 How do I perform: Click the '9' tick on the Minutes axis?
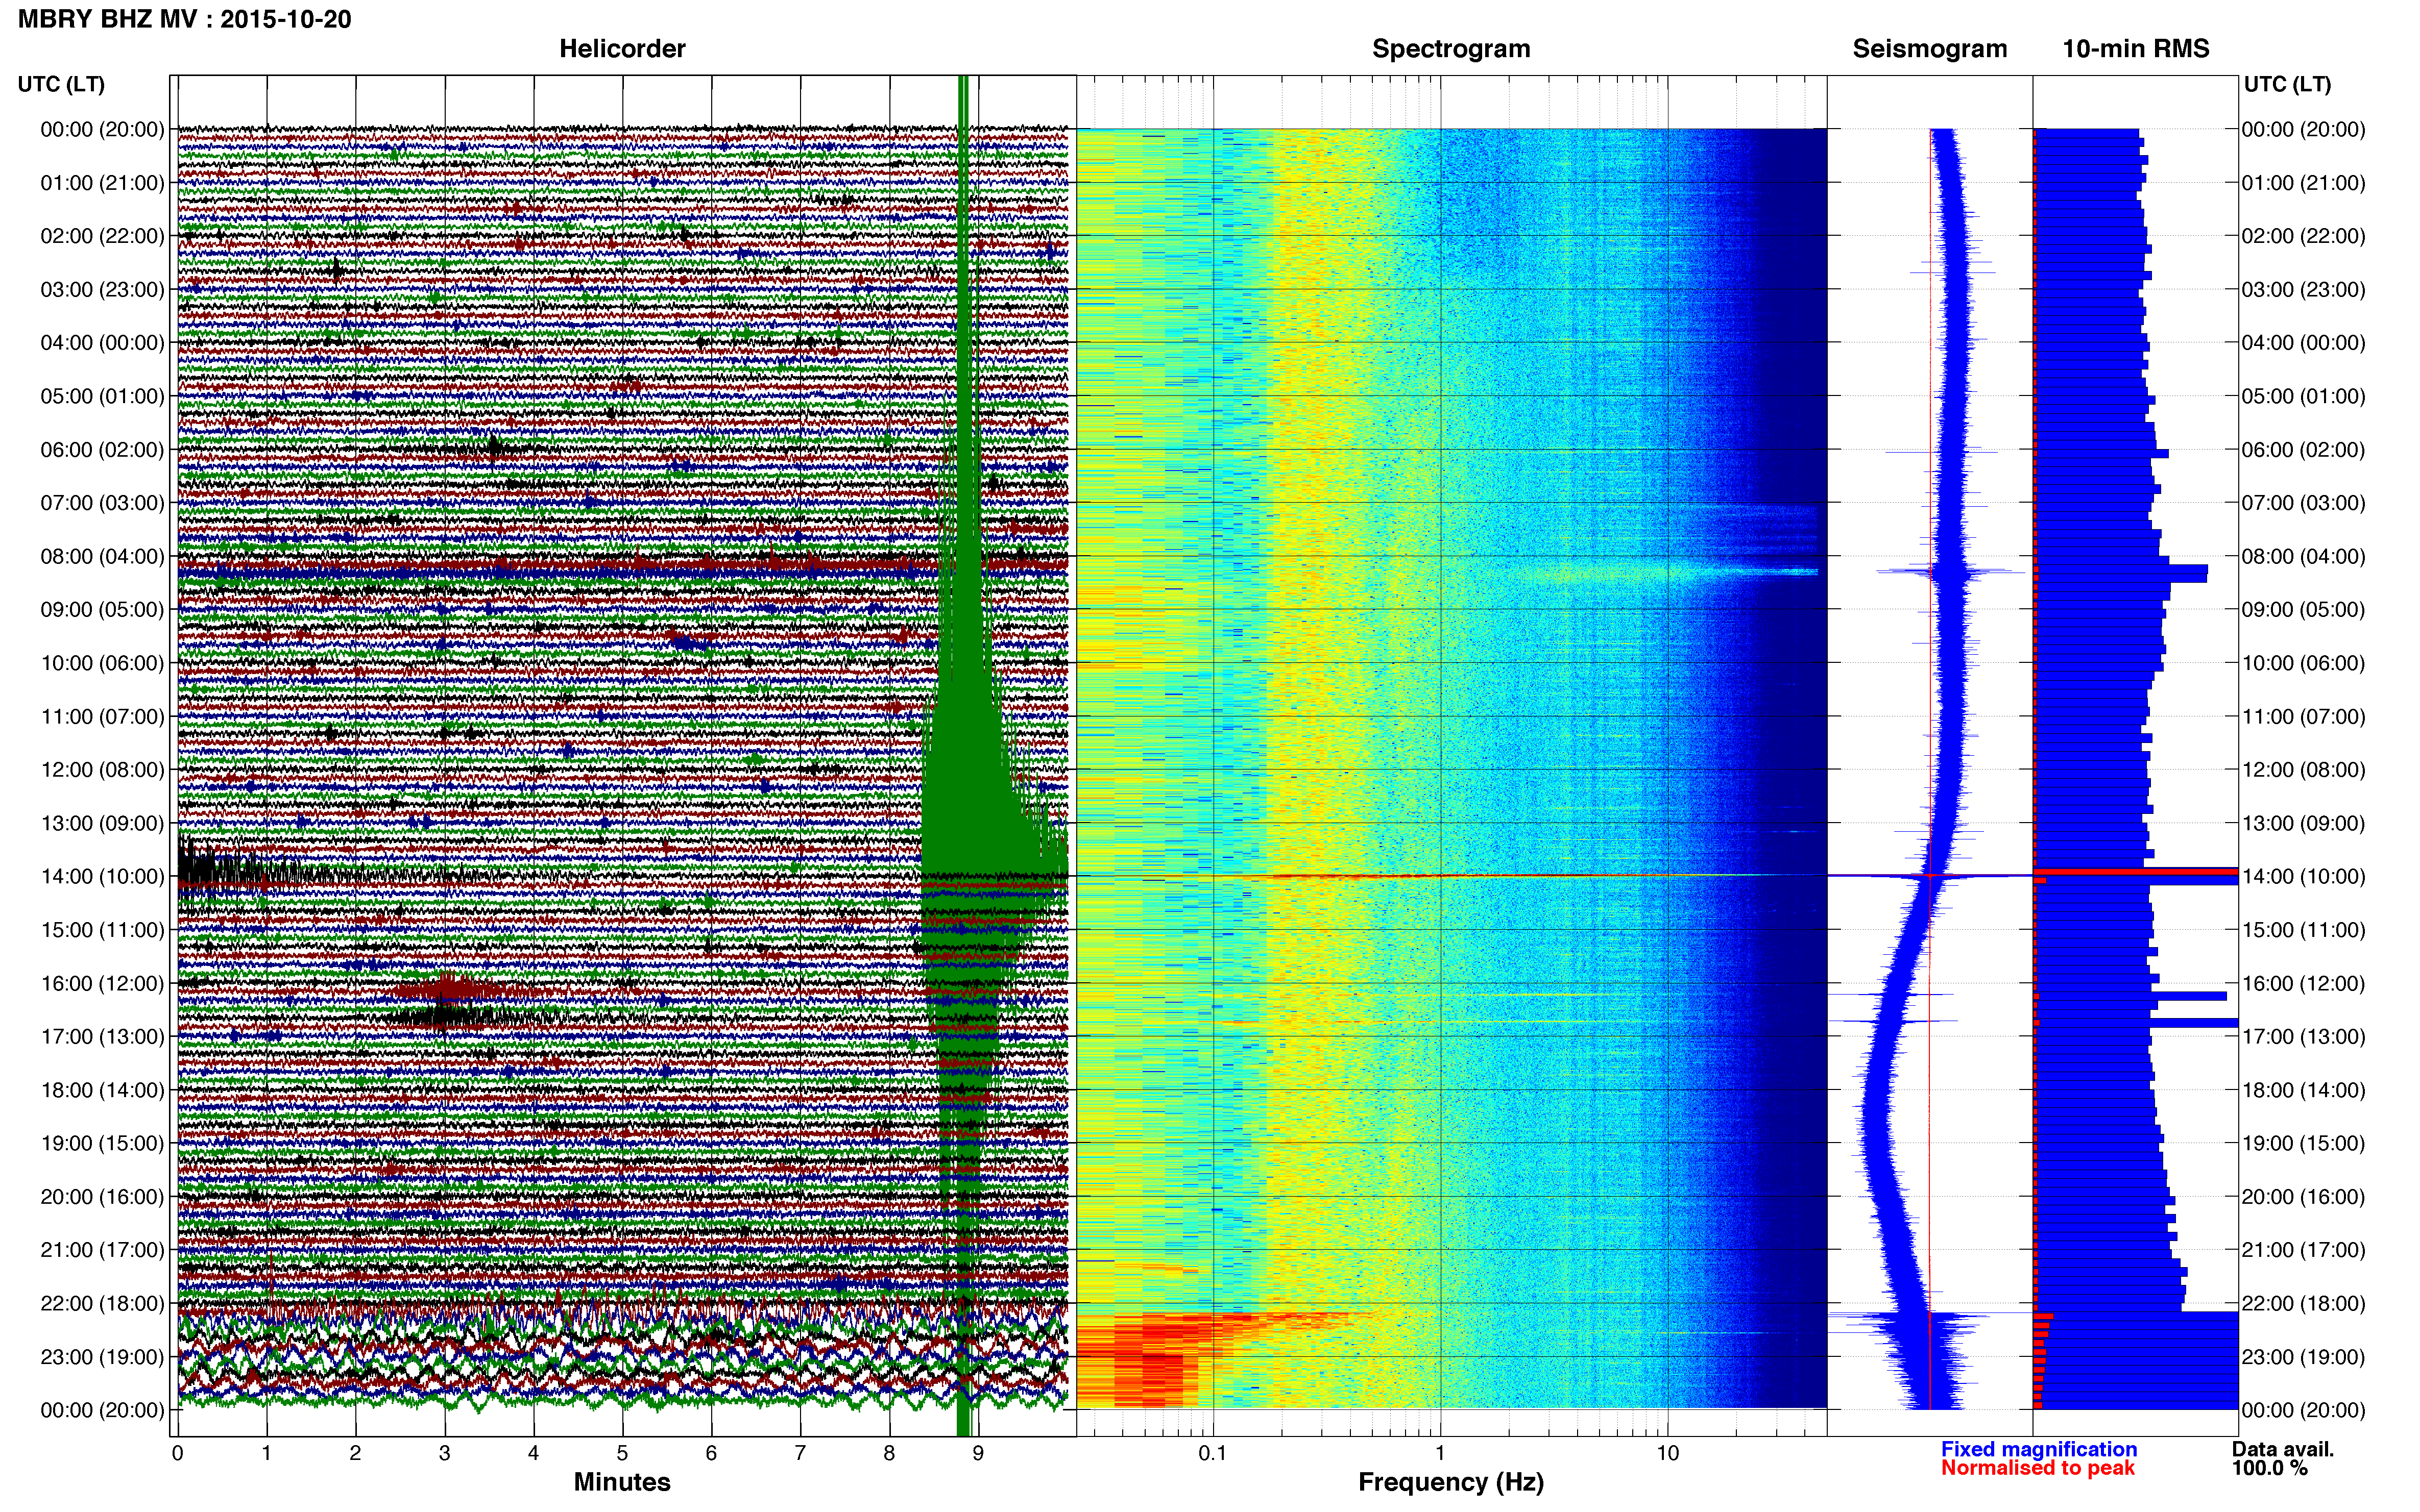point(978,1454)
